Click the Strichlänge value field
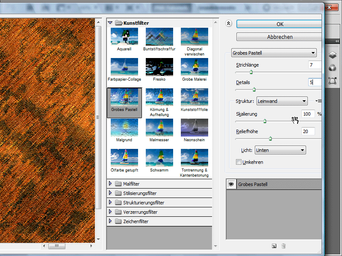This screenshot has width=342, height=256. click(315, 65)
